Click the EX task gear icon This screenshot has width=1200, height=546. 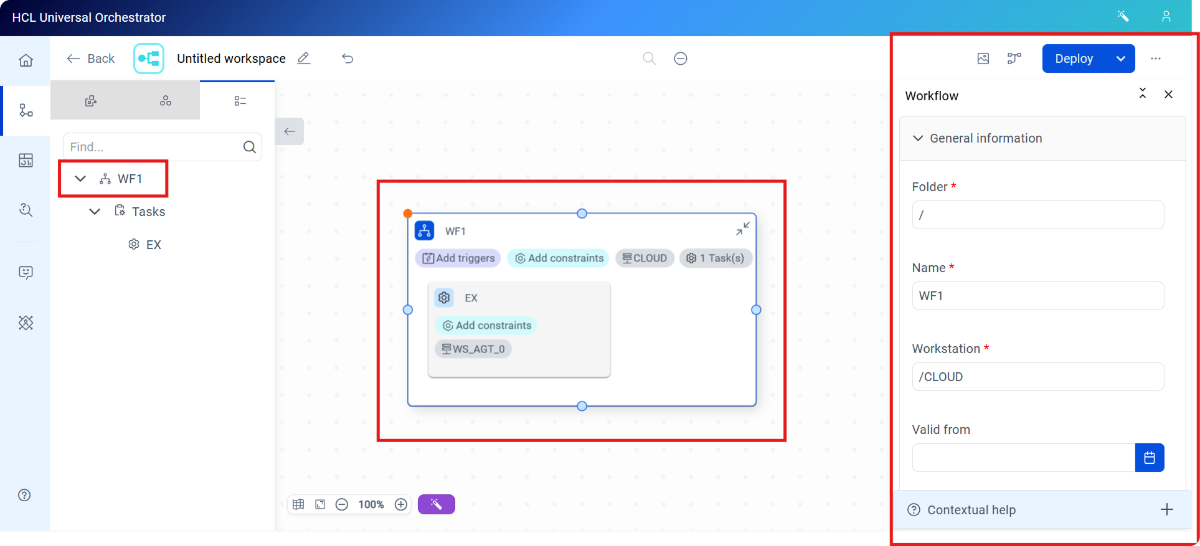[444, 298]
